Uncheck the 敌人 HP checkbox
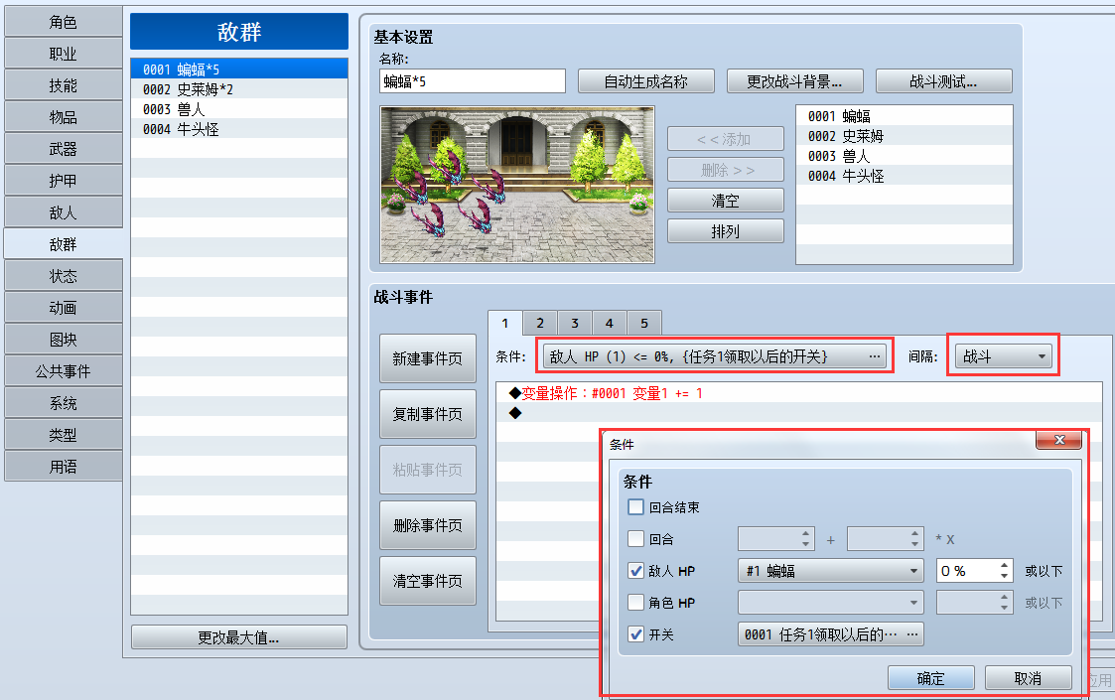The width and height of the screenshot is (1115, 700). [635, 571]
